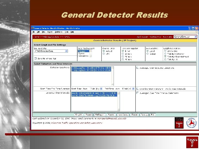The width and height of the screenshot is (199, 149).
Task: Select the last 60 min aggregation radio
Action: (123, 59)
